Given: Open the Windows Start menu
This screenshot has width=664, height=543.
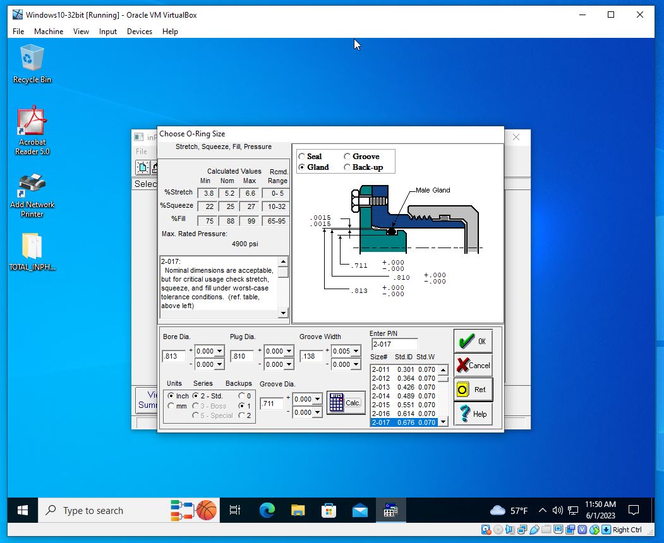Looking at the screenshot, I should [23, 510].
